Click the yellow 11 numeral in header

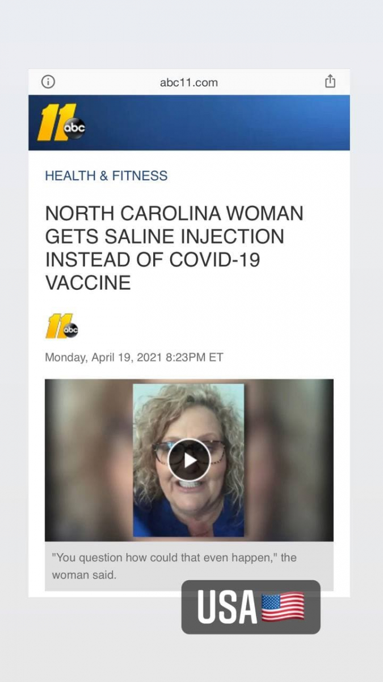52,123
